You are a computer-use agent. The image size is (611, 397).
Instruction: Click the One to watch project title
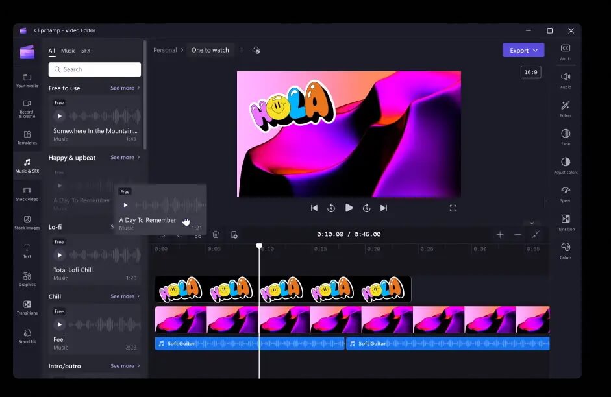210,50
